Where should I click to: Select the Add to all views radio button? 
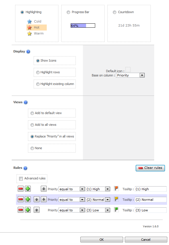pos(32,125)
